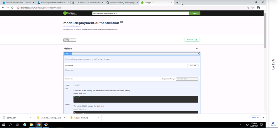Collapse the GET / operation chevron
This screenshot has height=128, width=278.
coord(198,53)
